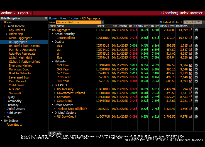Open the Actions menu

(x=8, y=13)
